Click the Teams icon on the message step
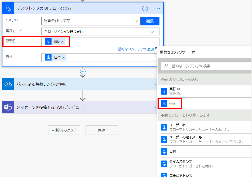252x177 pixels. [8, 107]
